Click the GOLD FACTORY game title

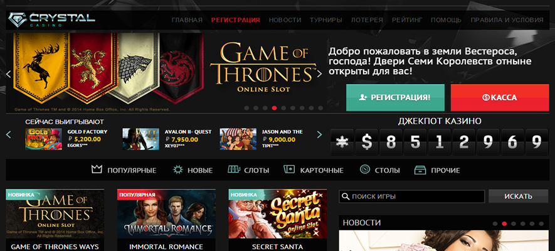87,132
